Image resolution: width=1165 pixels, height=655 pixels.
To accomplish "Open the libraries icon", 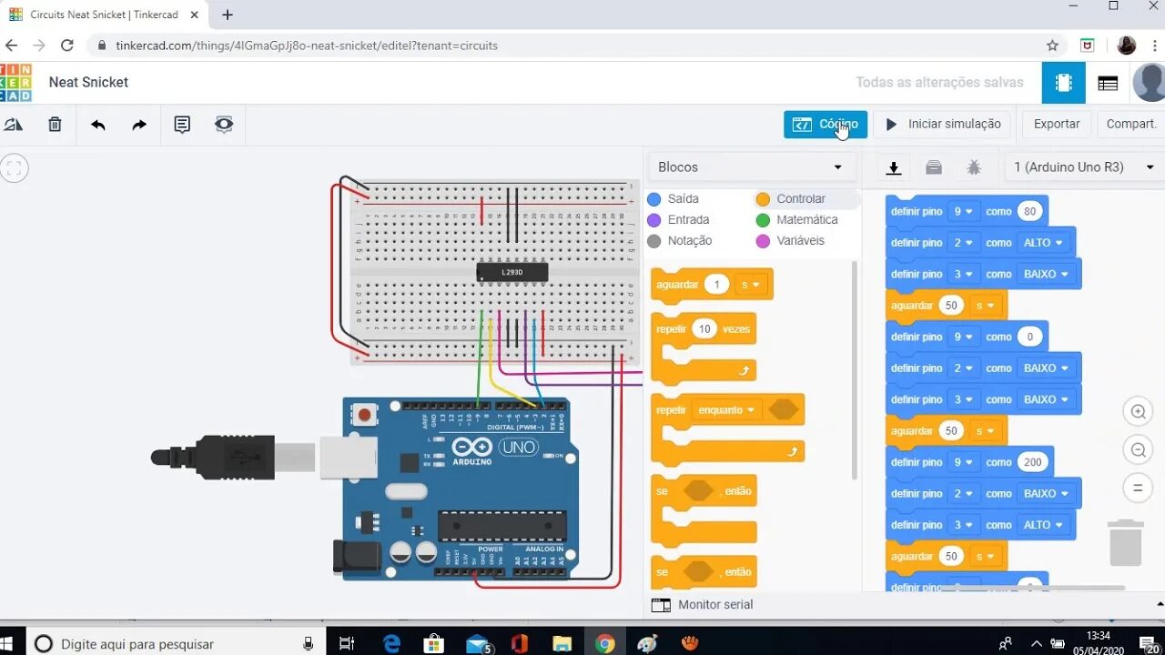I will pyautogui.click(x=934, y=167).
